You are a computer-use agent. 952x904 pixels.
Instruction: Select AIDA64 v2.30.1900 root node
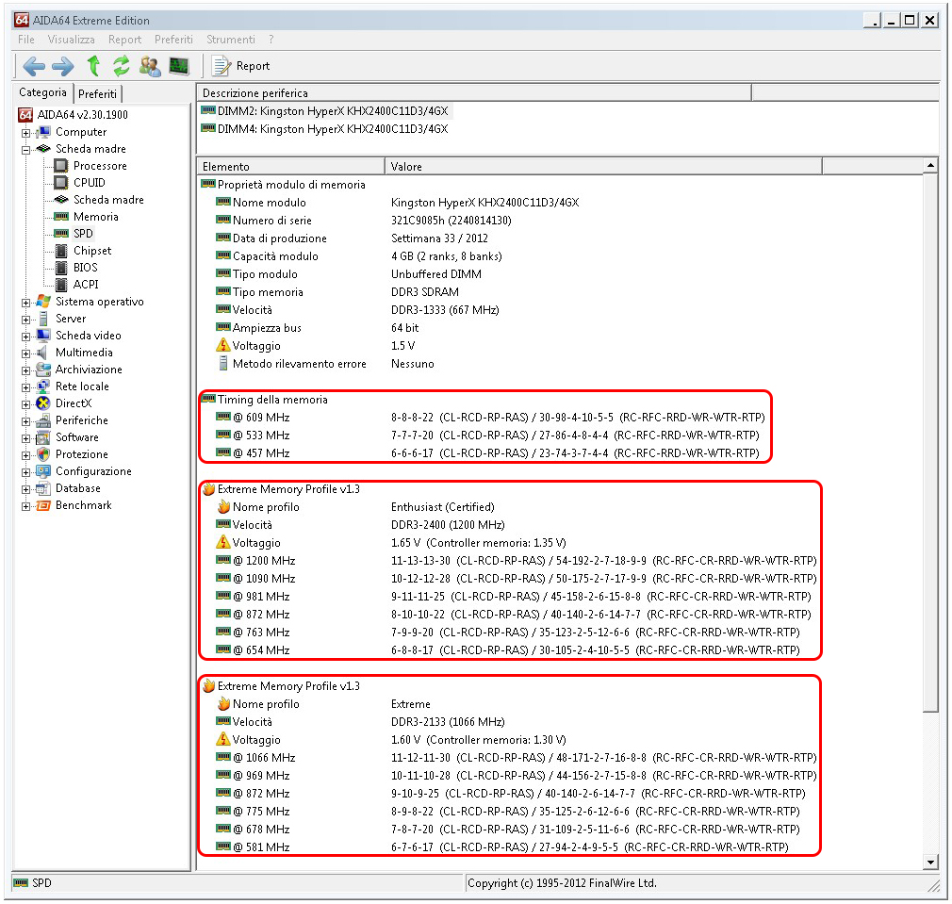[x=83, y=114]
